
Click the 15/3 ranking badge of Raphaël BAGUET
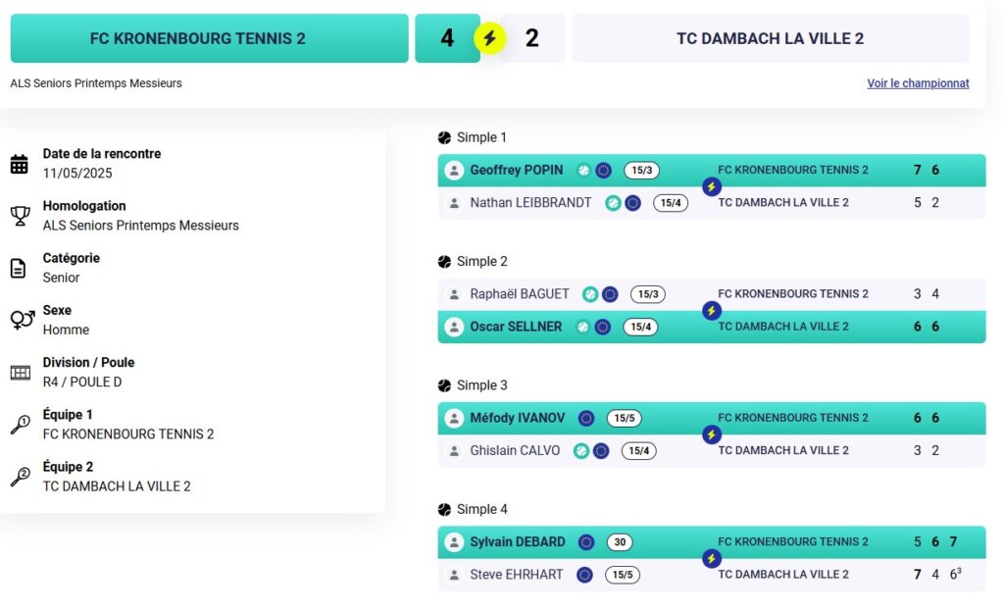[x=648, y=294]
